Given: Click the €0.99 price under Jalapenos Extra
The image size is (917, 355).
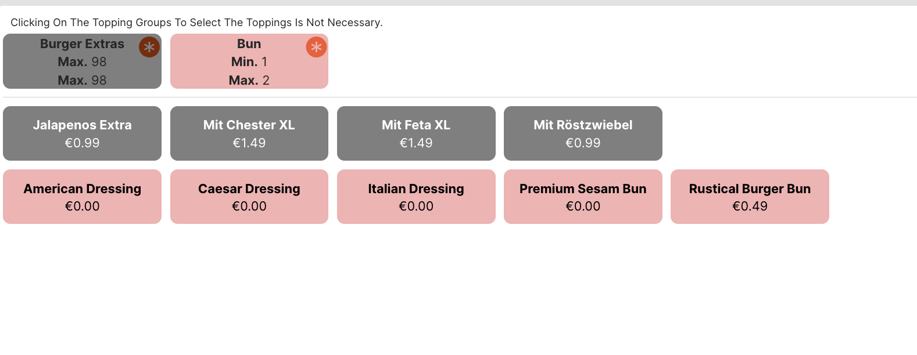Looking at the screenshot, I should click(82, 143).
